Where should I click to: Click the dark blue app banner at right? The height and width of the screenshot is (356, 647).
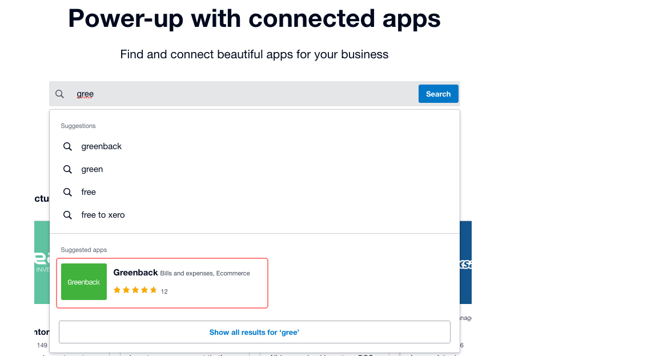point(465,263)
